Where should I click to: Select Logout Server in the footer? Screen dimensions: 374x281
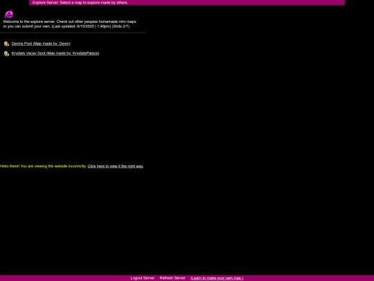tap(143, 278)
